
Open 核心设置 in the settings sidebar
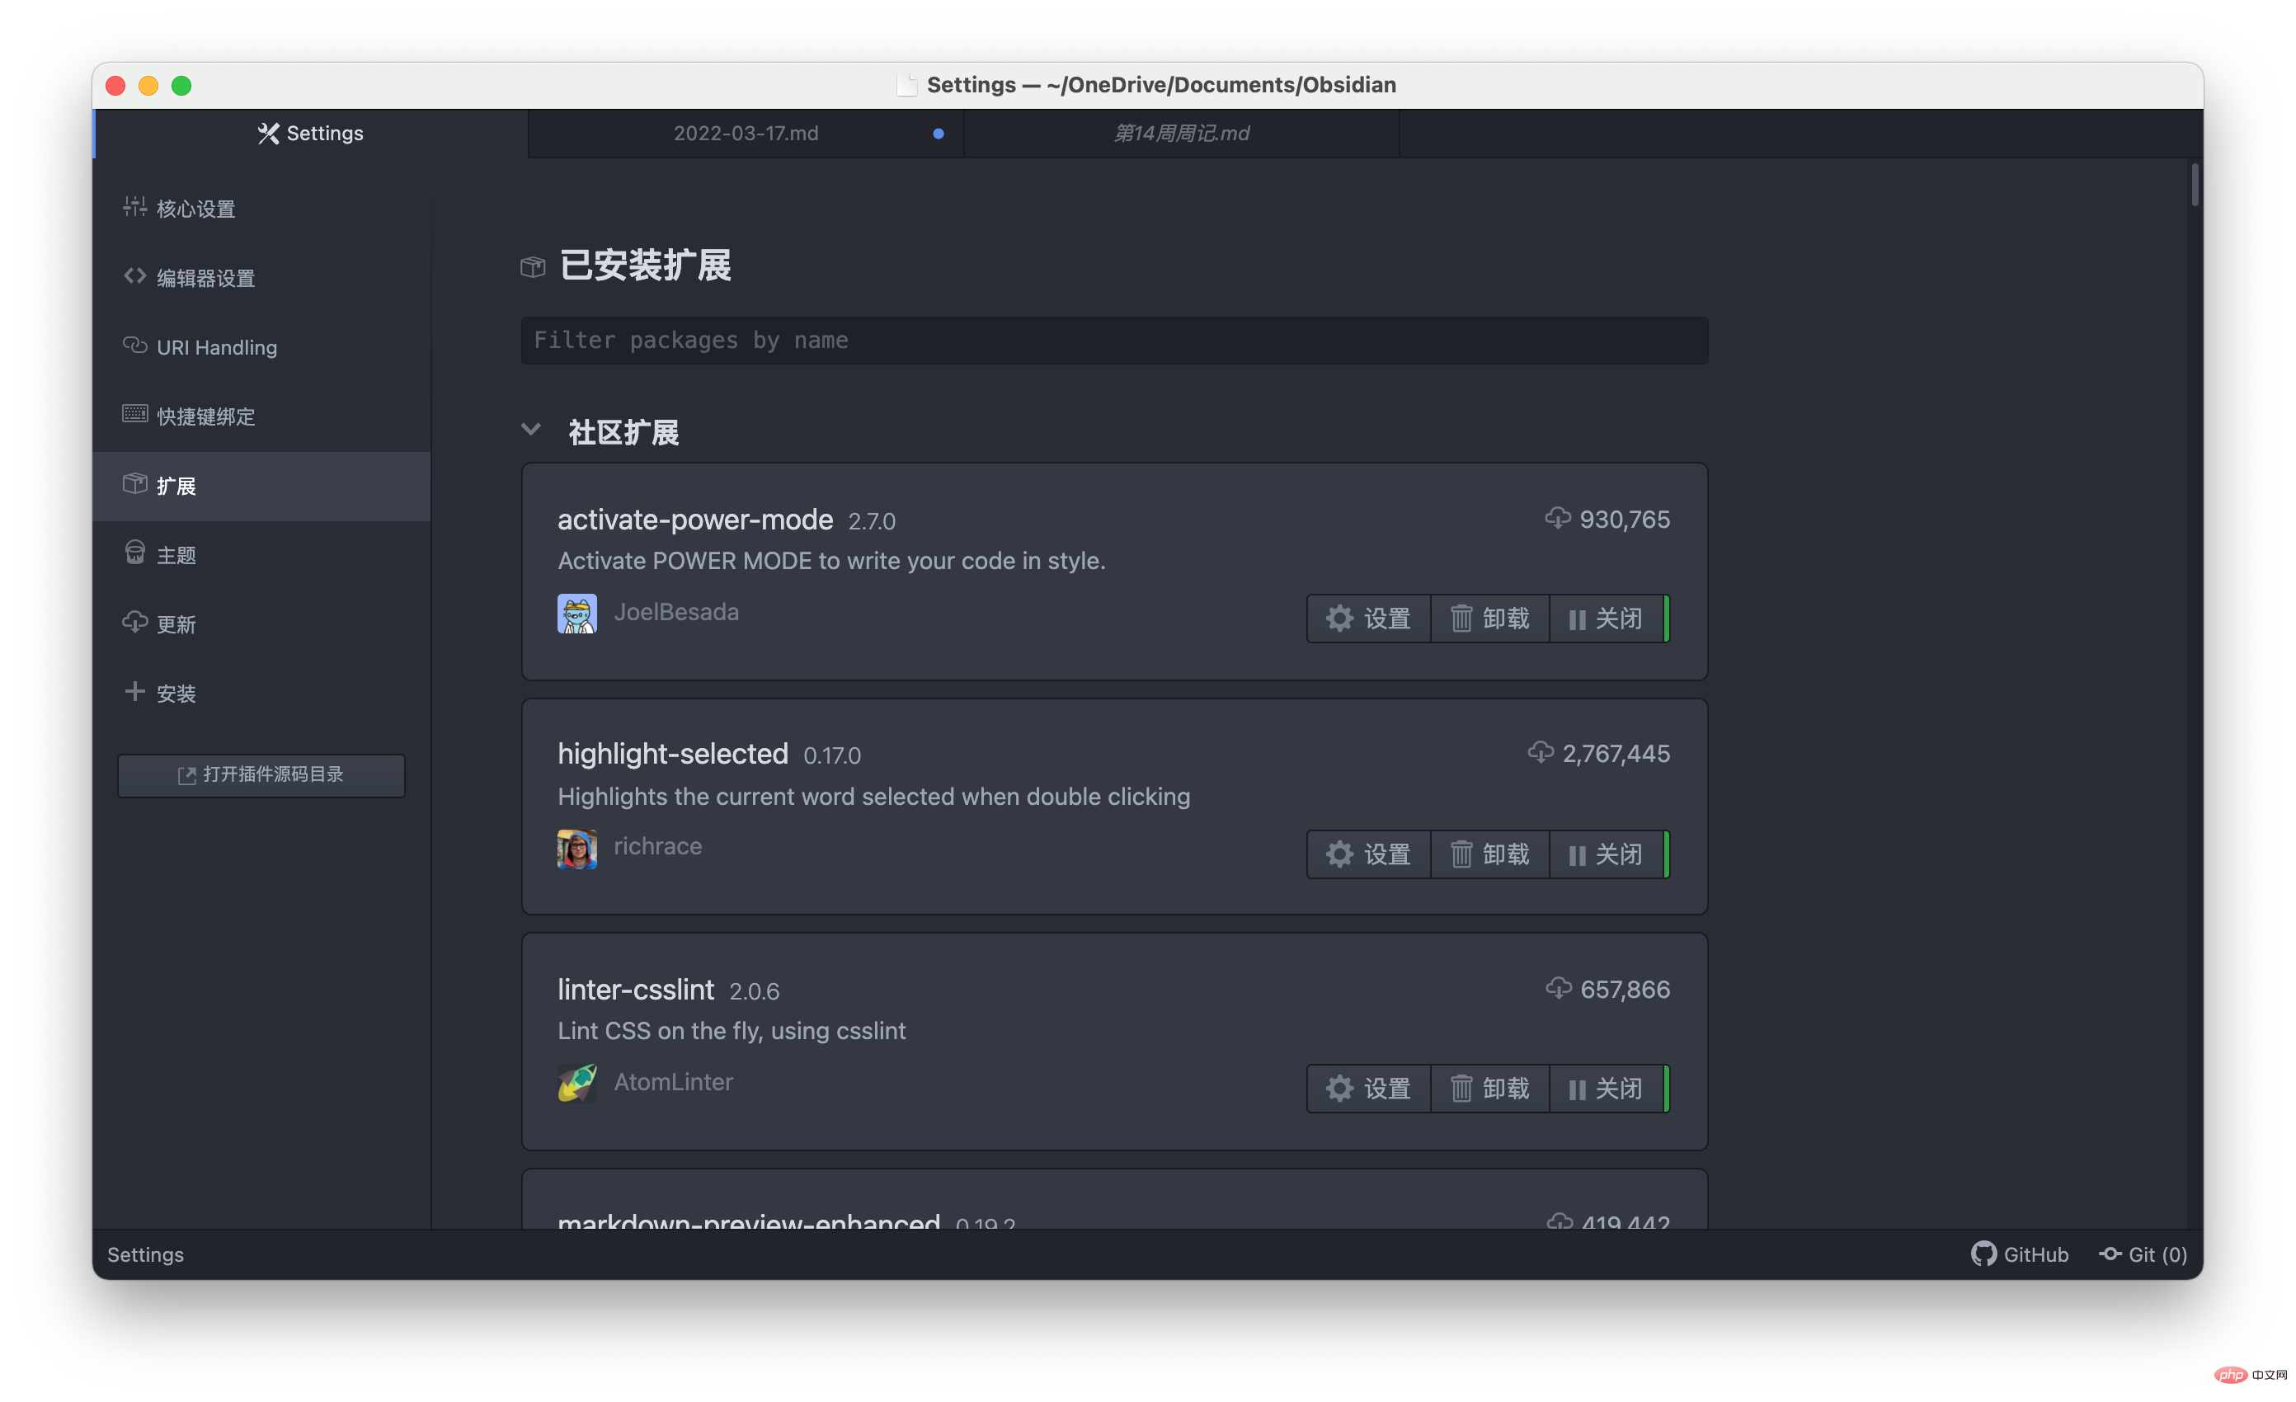pyautogui.click(x=261, y=208)
